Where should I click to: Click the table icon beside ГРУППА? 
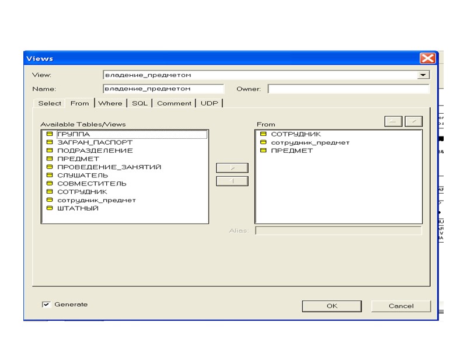click(50, 134)
